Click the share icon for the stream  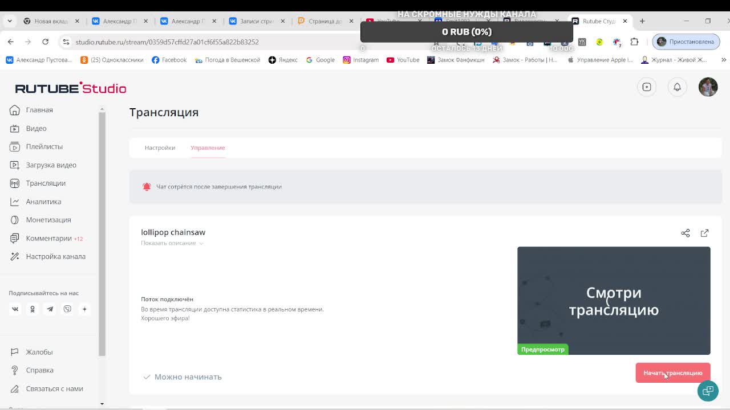(x=686, y=233)
